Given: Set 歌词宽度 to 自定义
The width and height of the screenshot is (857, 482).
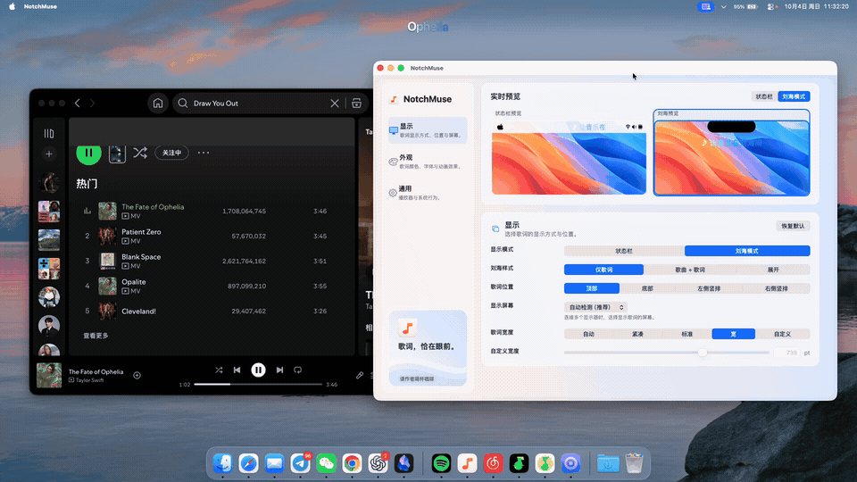Looking at the screenshot, I should pos(783,334).
